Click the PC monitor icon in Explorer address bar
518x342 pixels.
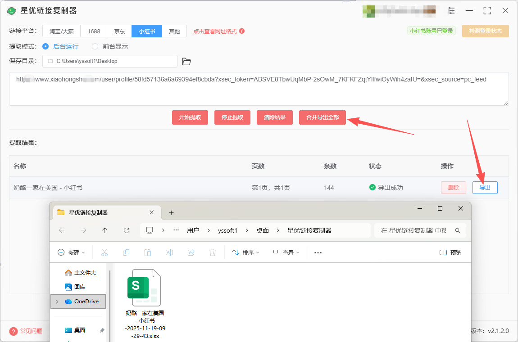pyautogui.click(x=150, y=230)
